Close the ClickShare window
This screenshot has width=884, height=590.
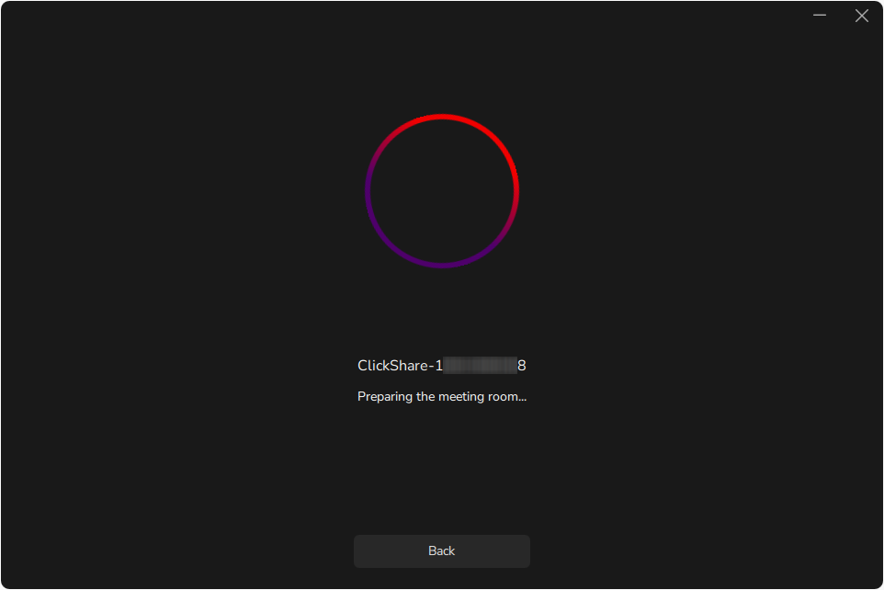861,16
